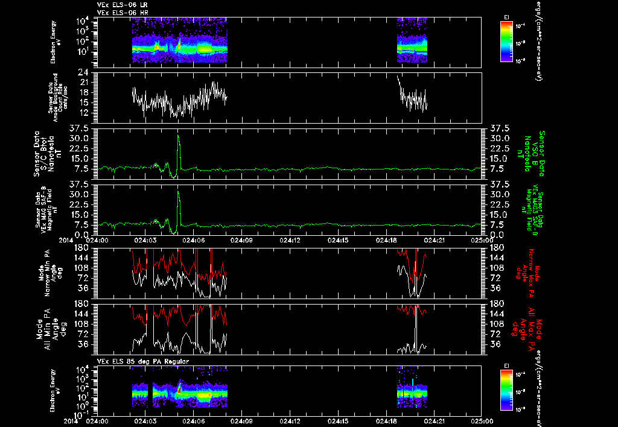The width and height of the screenshot is (618, 427).
Task: Click the 'El' label above the ELS-06 color bar
Action: pyautogui.click(x=506, y=17)
